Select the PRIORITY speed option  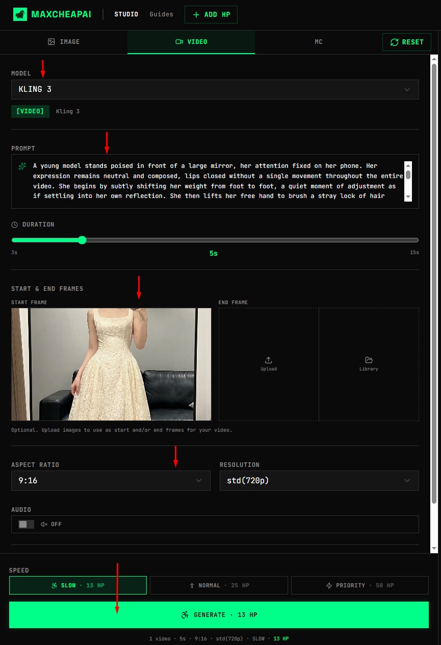click(359, 585)
